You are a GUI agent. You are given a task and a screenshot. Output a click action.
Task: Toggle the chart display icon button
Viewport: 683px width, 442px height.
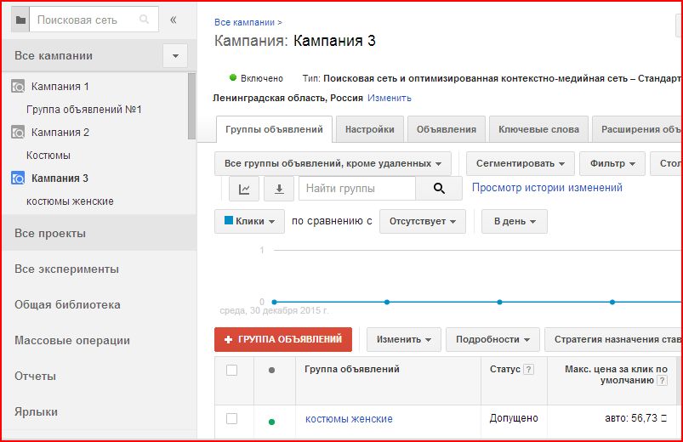(244, 189)
